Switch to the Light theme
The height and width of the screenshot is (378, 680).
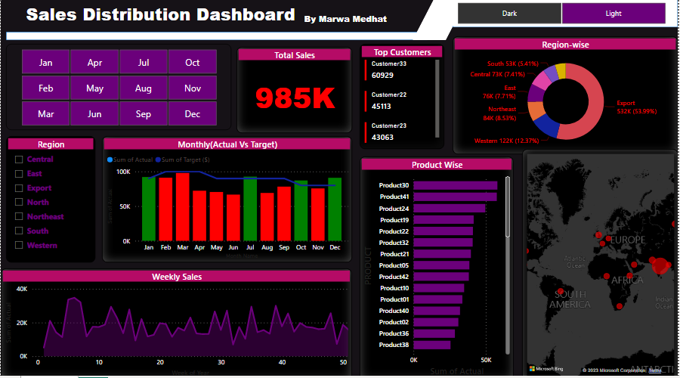(x=614, y=14)
